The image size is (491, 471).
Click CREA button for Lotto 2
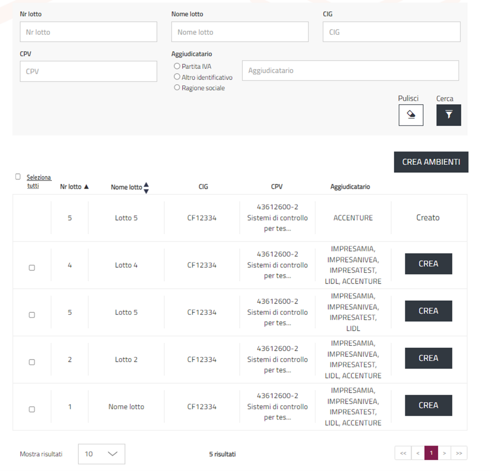point(428,358)
